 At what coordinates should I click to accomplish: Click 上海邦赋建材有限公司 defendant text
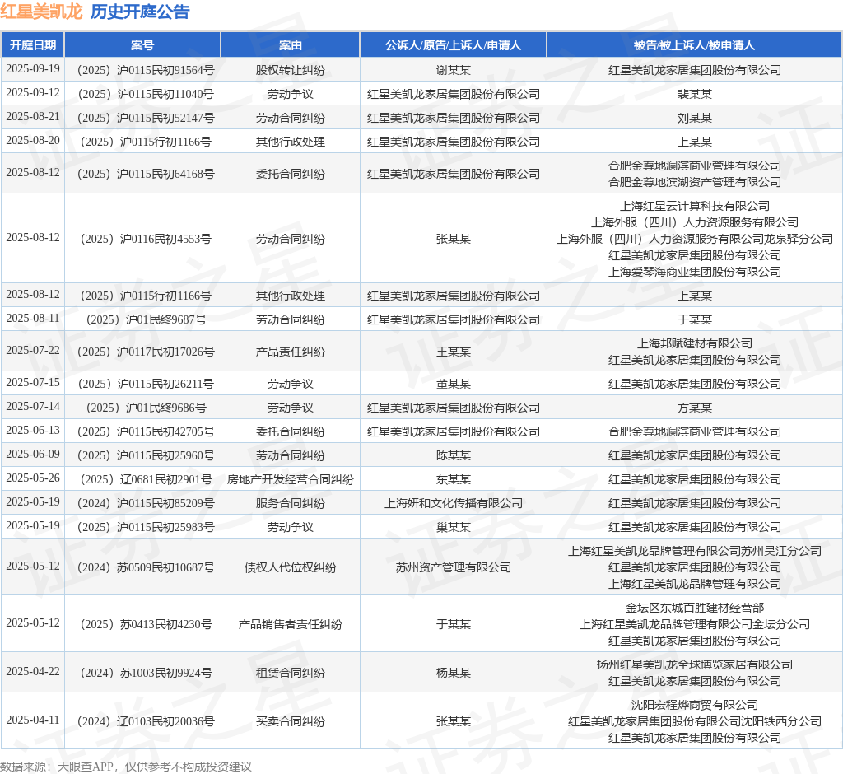pyautogui.click(x=695, y=343)
